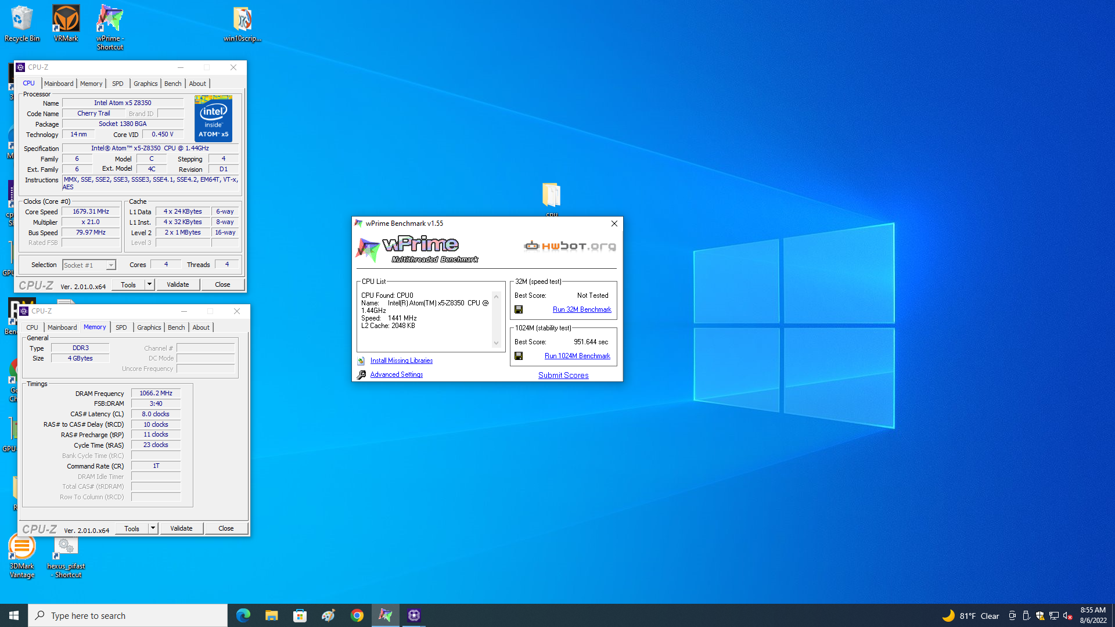
Task: Click Submit Scores link in wPrime
Action: (x=563, y=375)
